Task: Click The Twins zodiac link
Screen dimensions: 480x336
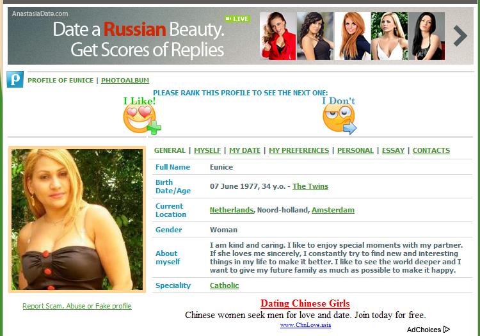Action: pyautogui.click(x=310, y=186)
